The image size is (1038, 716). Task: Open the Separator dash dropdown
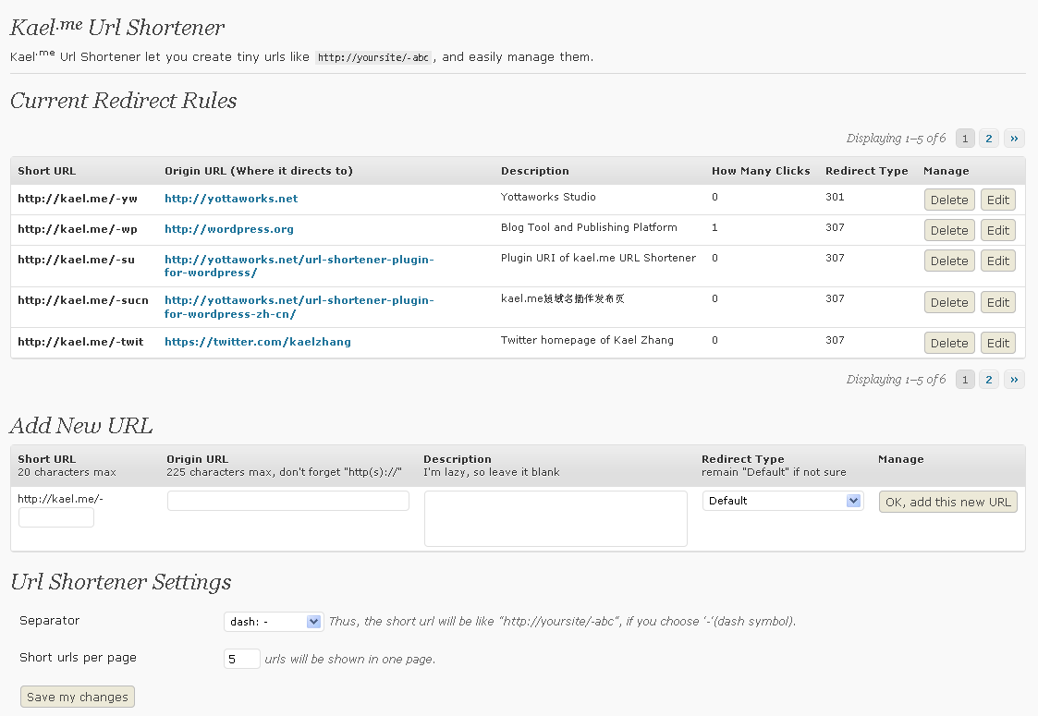tap(274, 622)
